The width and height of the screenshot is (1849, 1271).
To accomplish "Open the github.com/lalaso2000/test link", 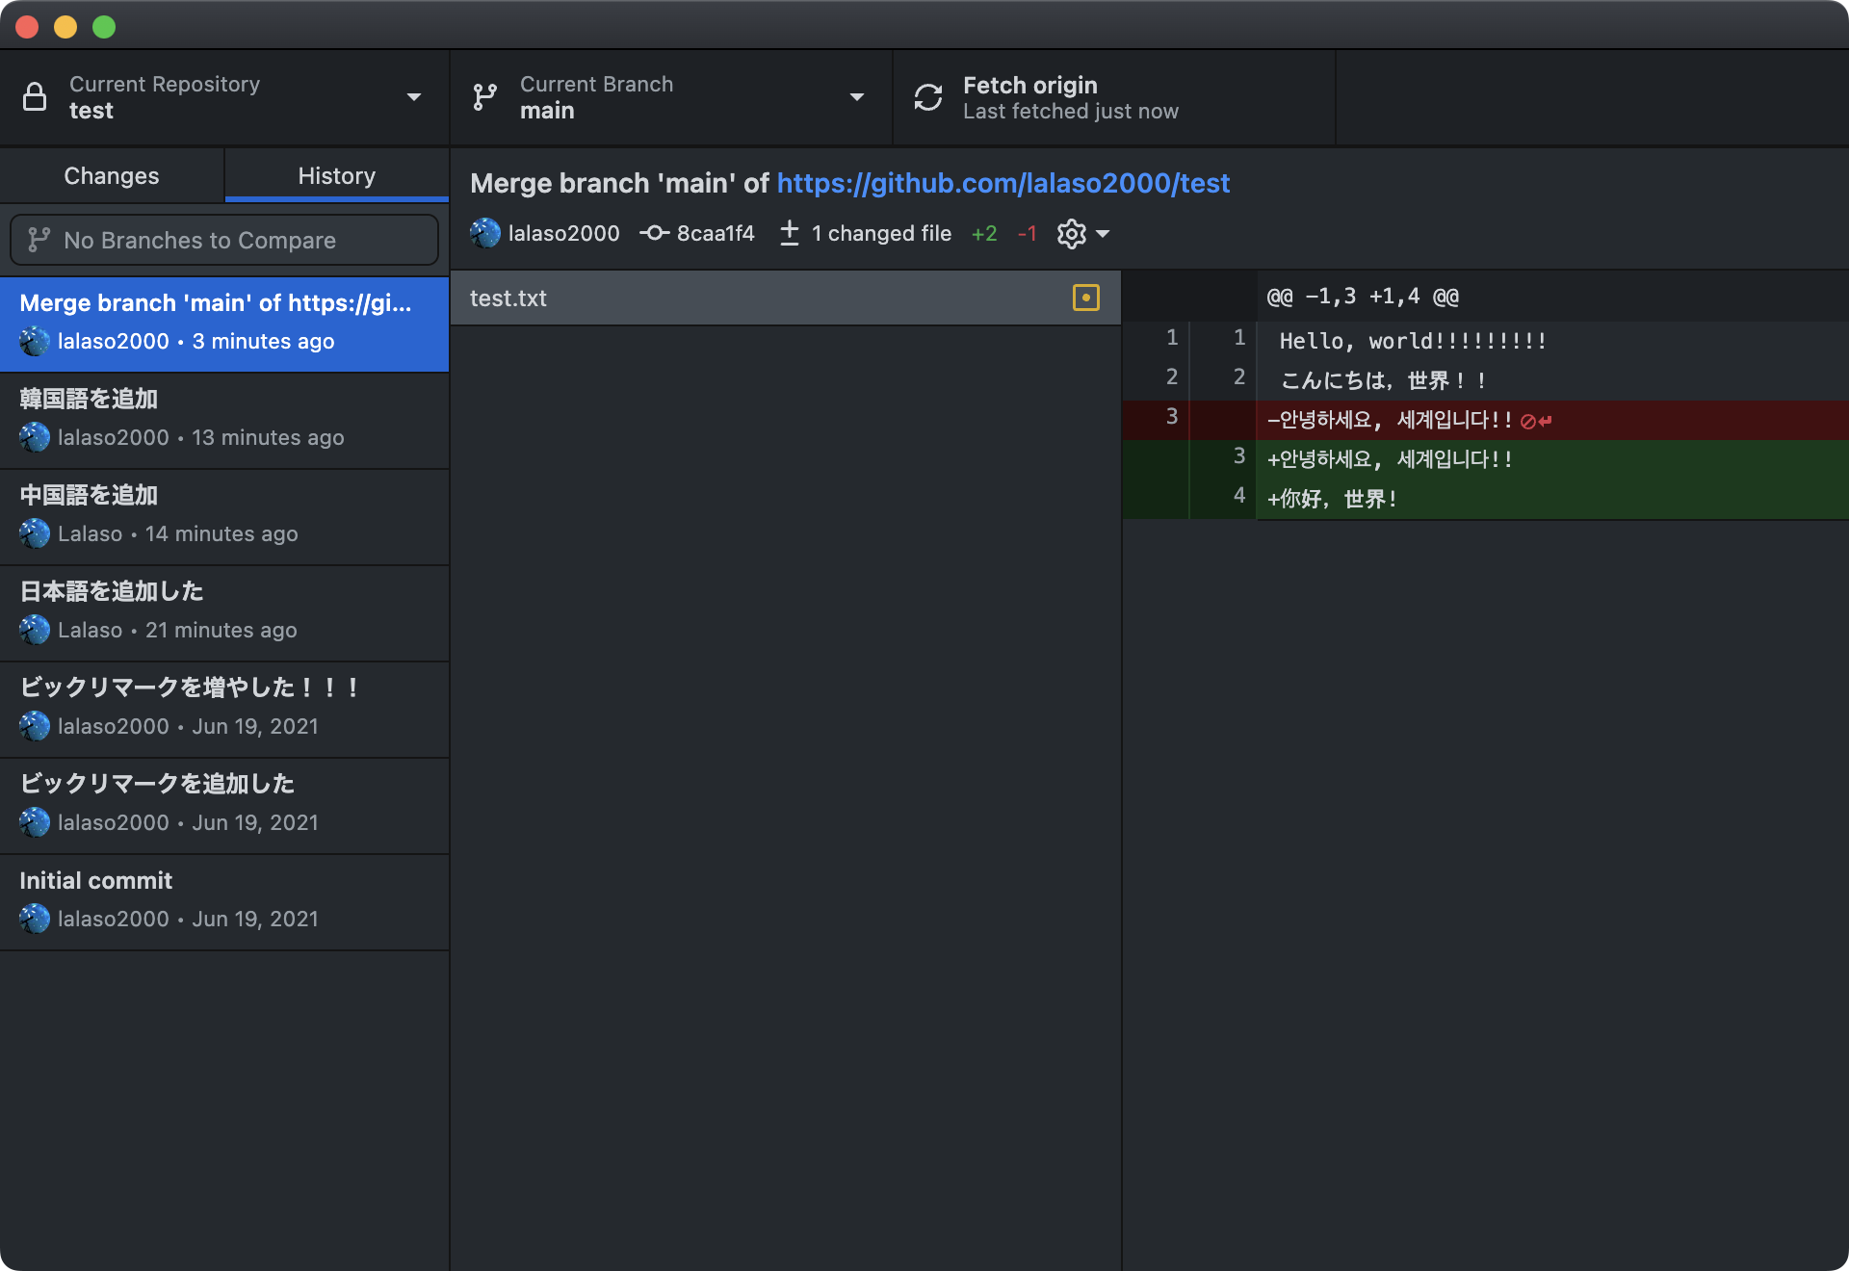I will [x=1003, y=183].
